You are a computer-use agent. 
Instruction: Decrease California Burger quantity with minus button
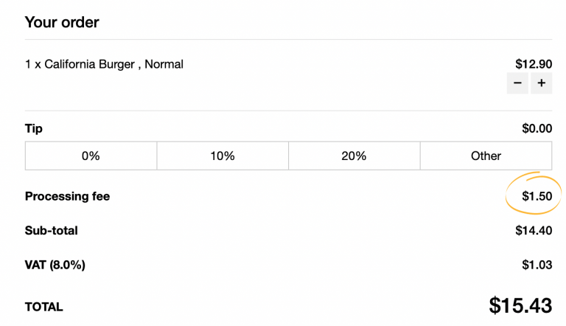click(517, 83)
